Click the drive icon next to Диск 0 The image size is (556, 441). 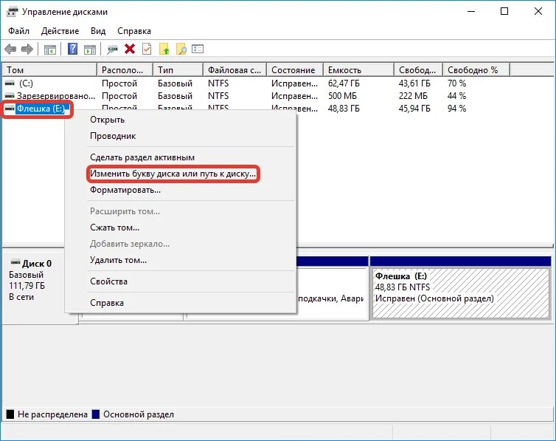point(15,263)
